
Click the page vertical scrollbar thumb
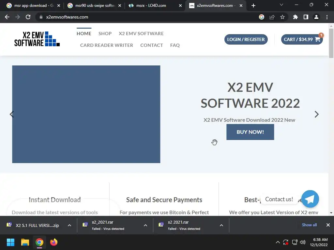click(331, 43)
